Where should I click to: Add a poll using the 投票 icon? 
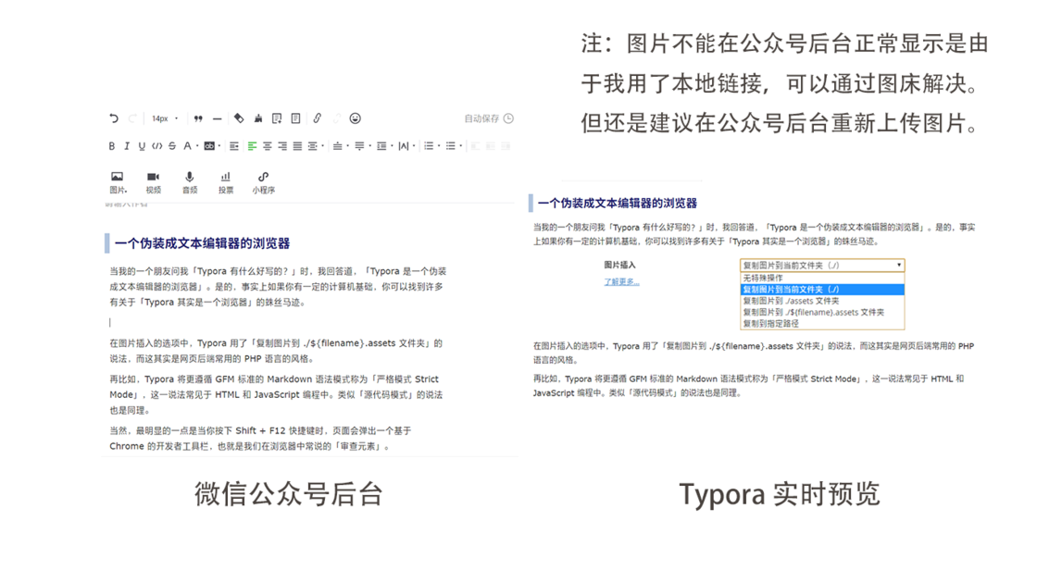click(x=226, y=181)
